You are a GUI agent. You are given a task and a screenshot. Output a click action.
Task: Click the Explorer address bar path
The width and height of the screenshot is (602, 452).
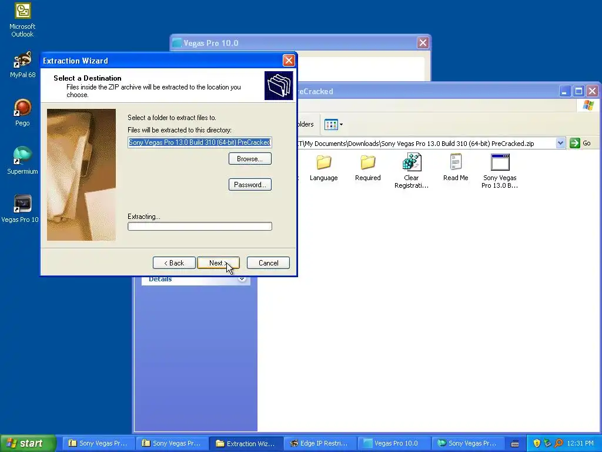pos(426,144)
